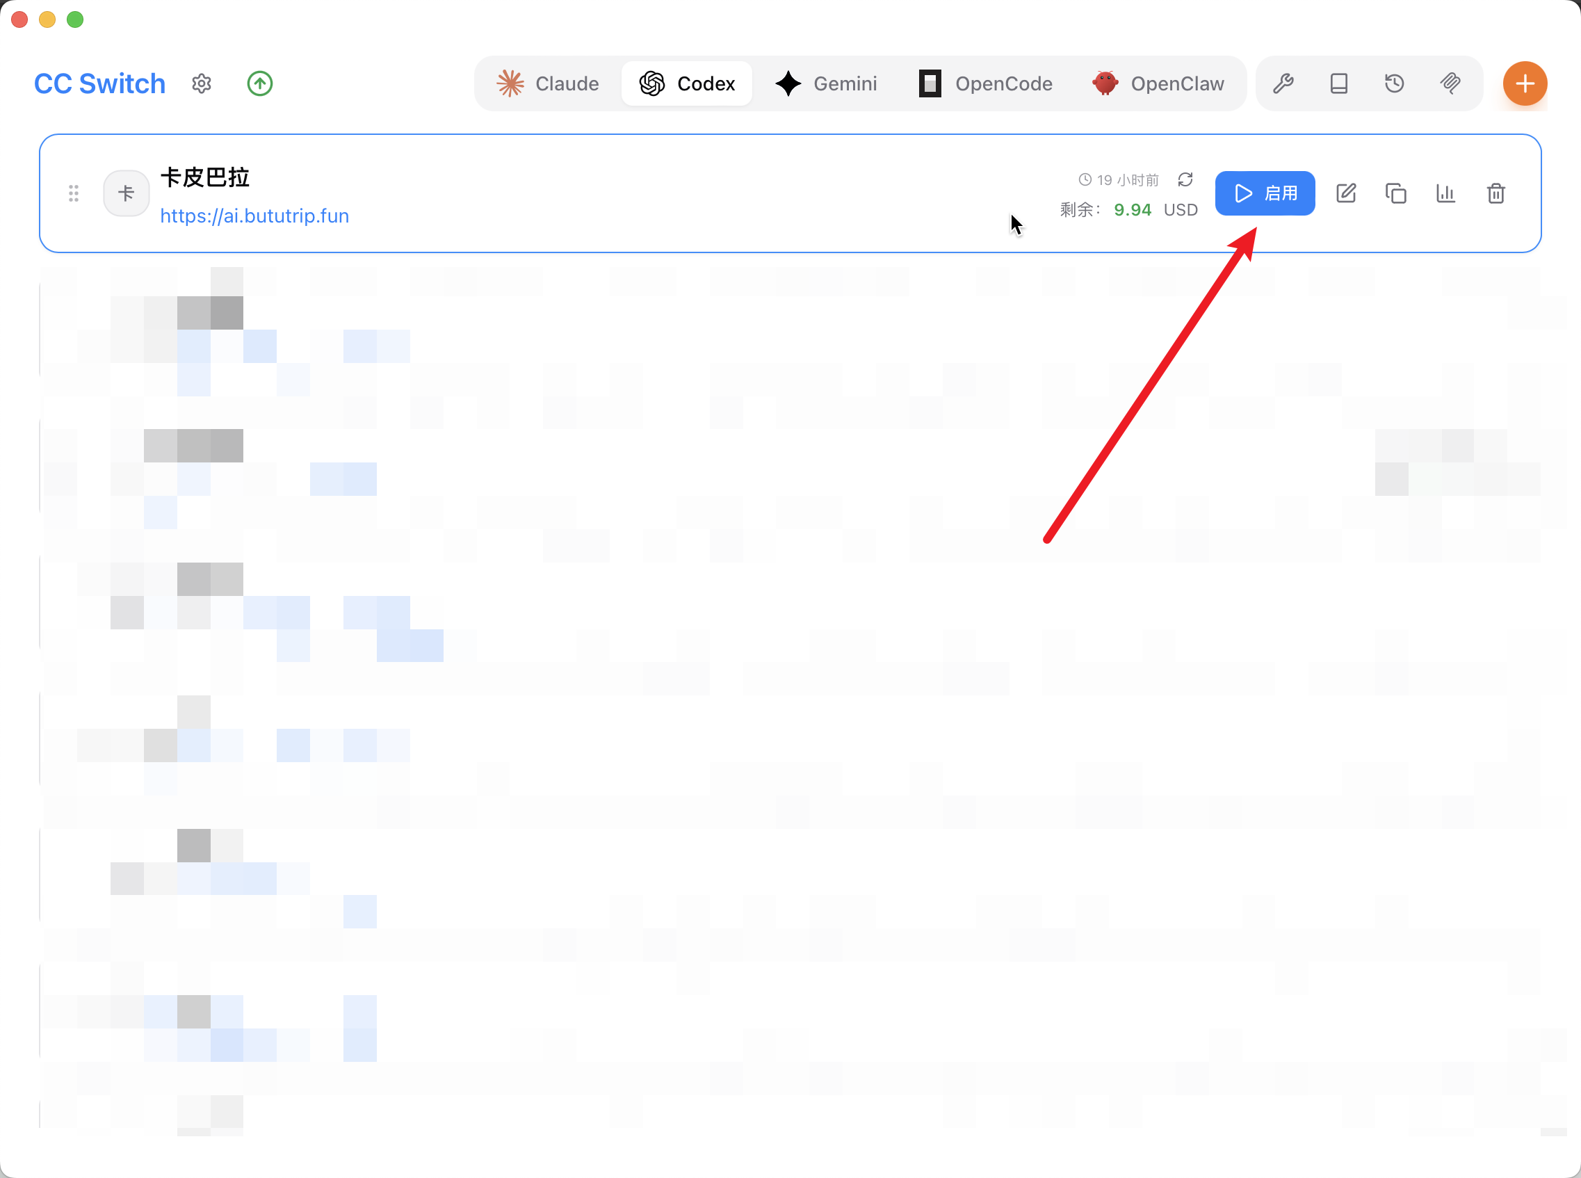Click the green update arrow icon
This screenshot has width=1581, height=1178.
[259, 83]
